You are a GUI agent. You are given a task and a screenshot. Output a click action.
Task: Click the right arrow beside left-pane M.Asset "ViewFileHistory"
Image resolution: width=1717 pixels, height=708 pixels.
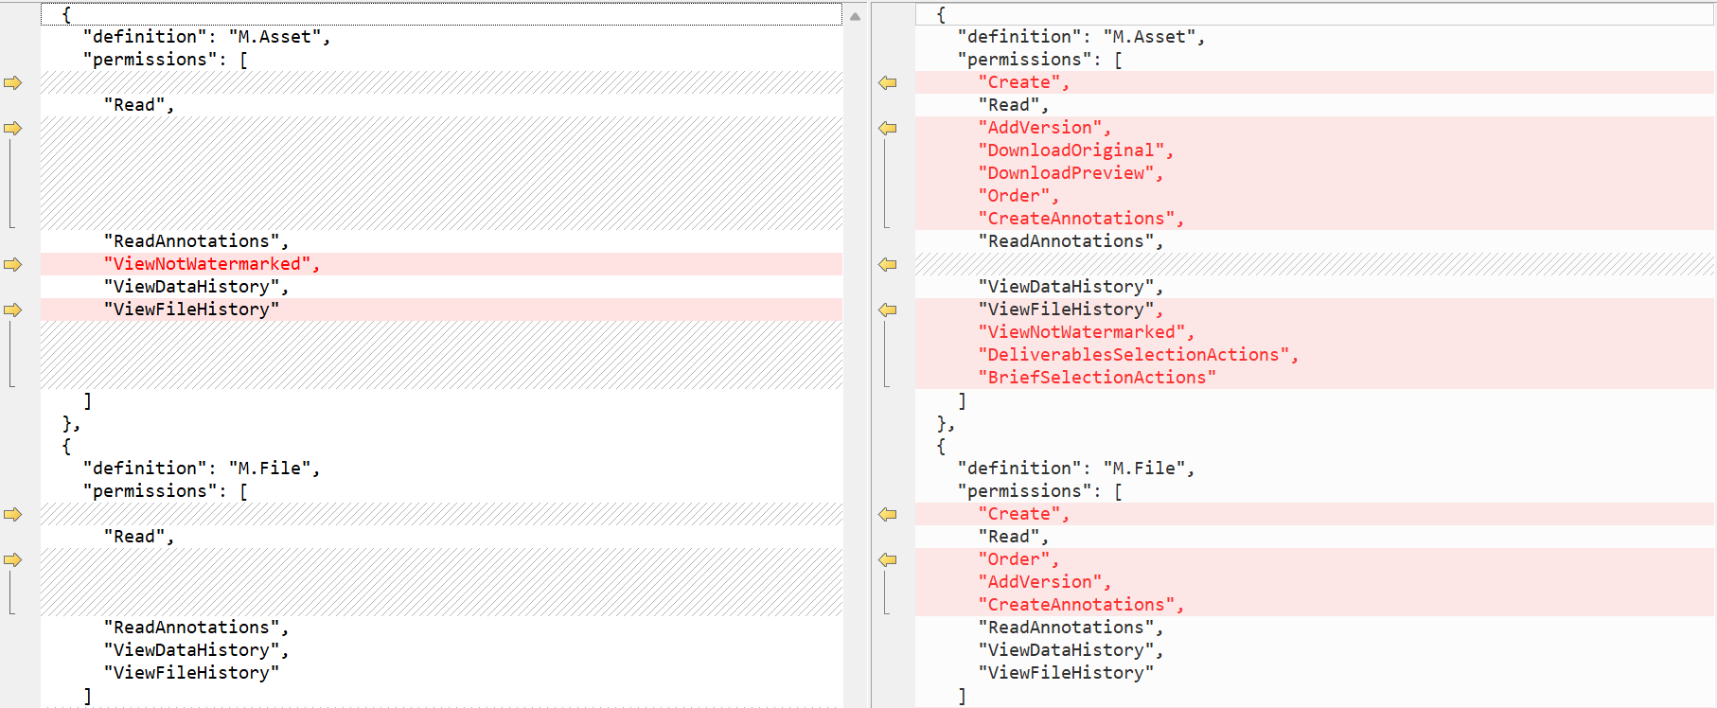click(x=12, y=310)
